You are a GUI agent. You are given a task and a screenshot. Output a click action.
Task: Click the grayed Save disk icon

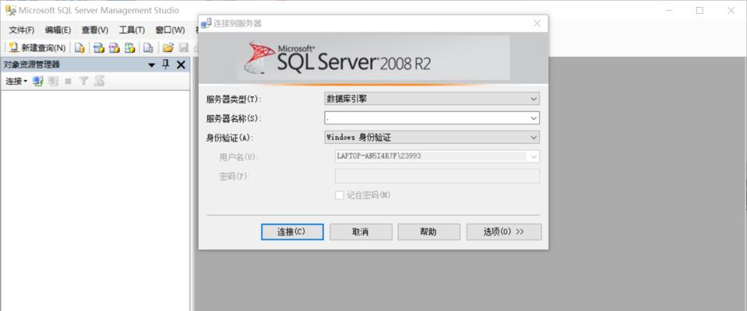pos(183,47)
